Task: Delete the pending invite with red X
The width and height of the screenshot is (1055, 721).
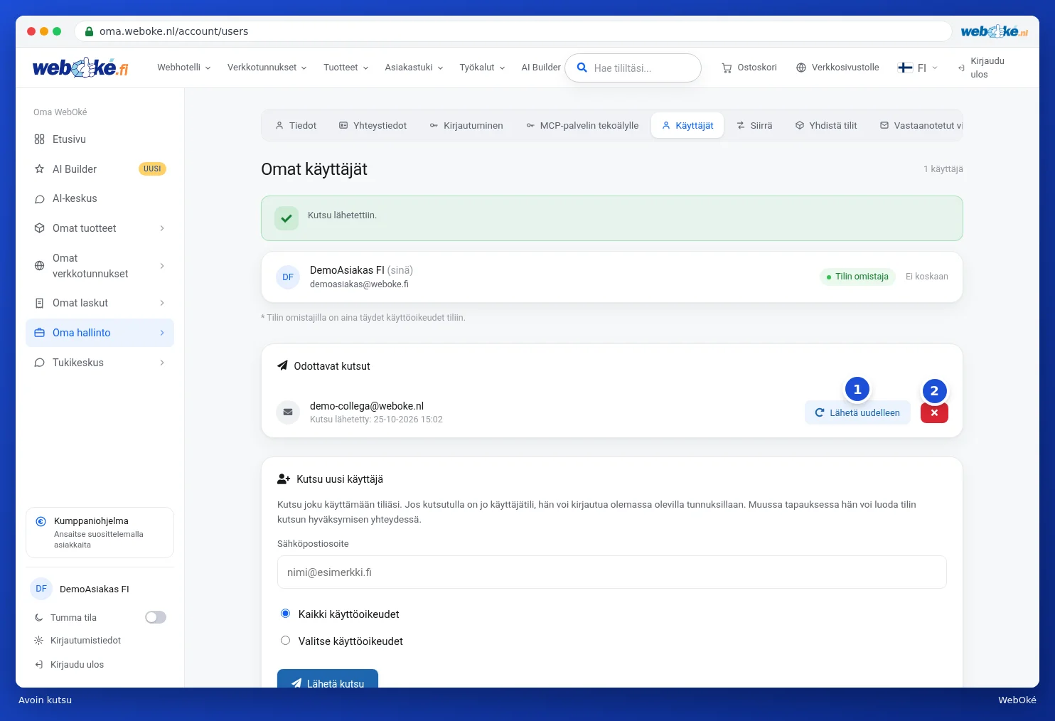Action: click(934, 413)
